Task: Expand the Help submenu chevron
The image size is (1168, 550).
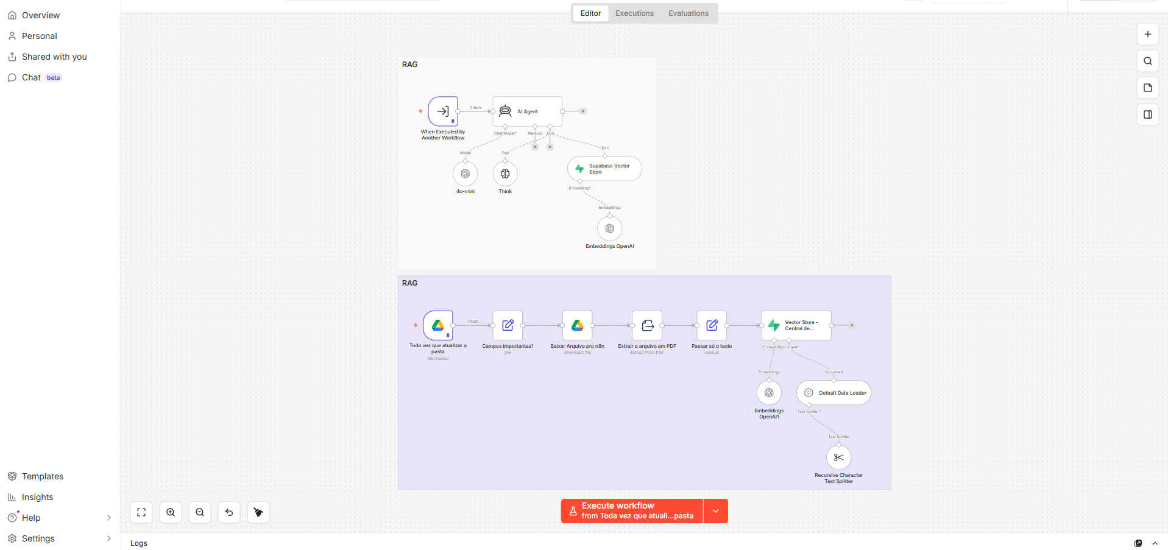Action: pyautogui.click(x=109, y=518)
